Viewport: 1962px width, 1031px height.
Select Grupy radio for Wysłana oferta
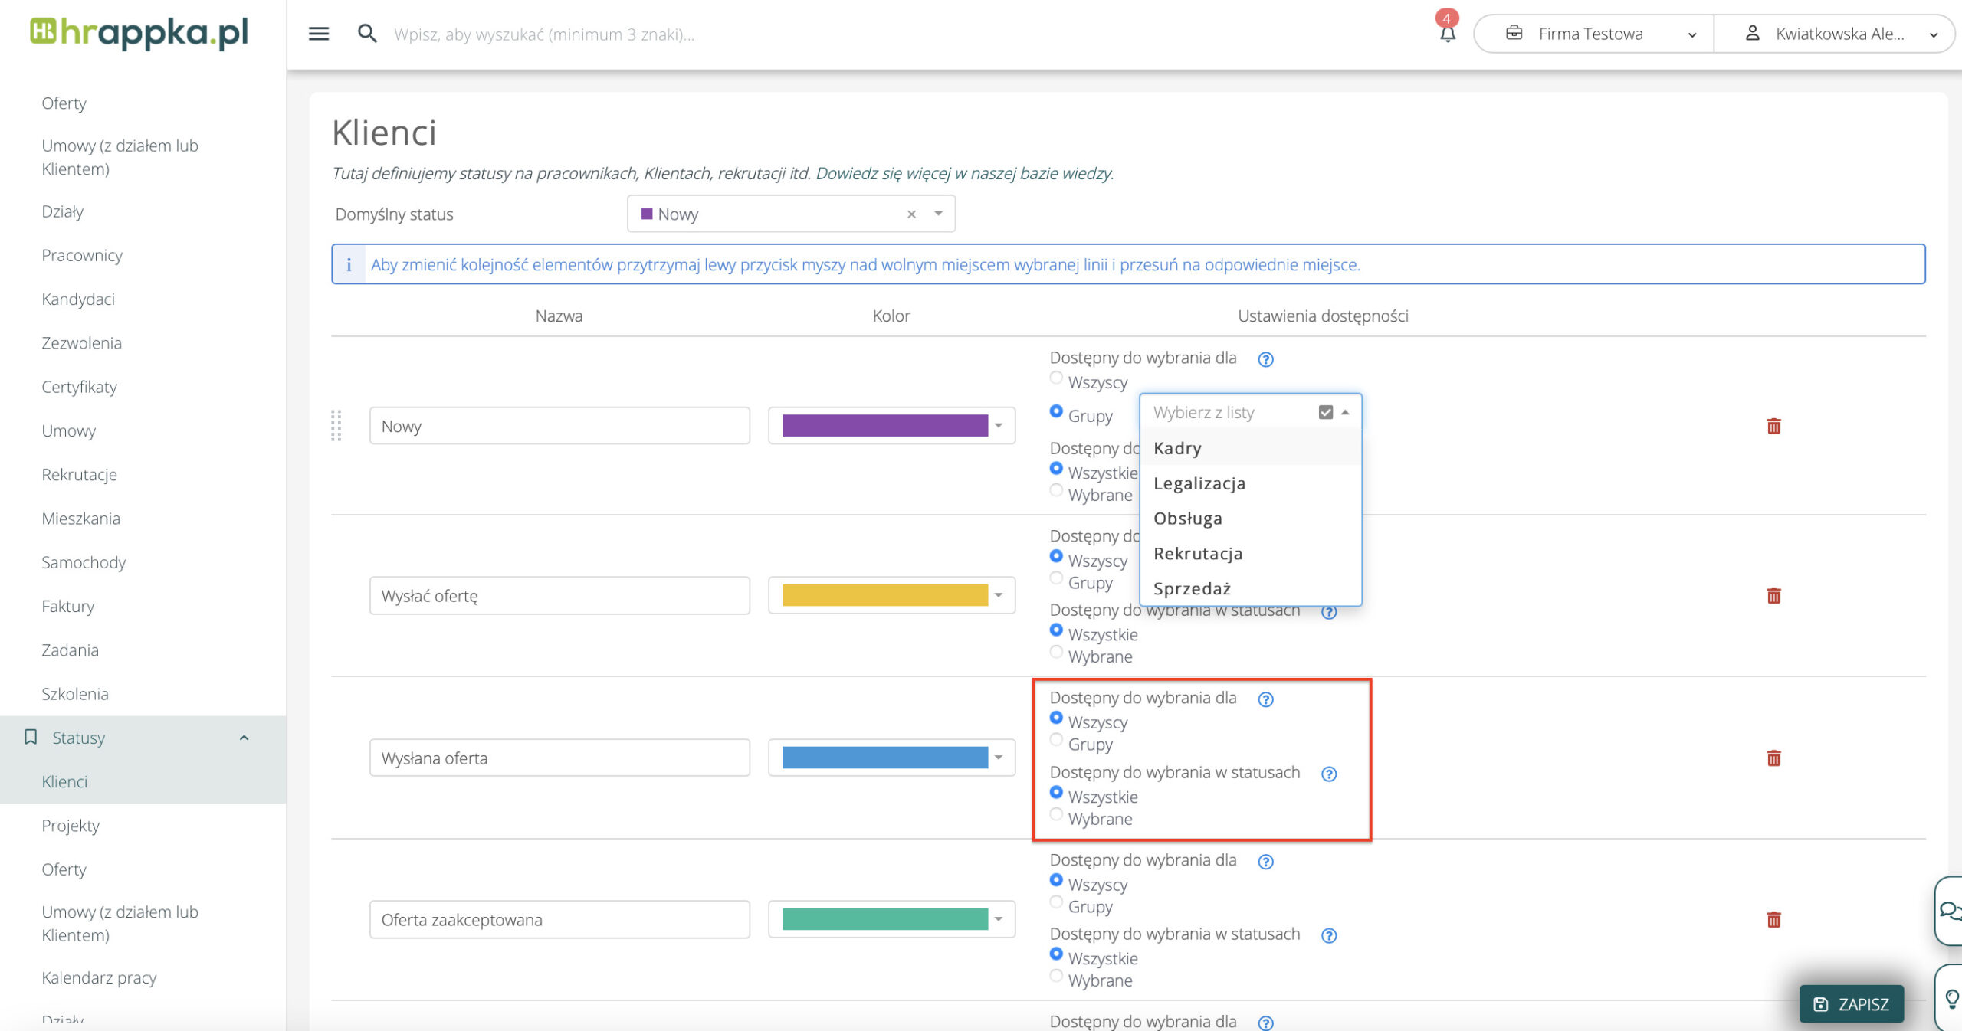(x=1056, y=740)
